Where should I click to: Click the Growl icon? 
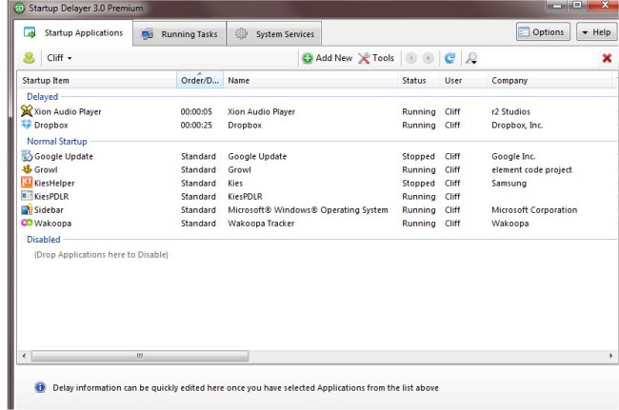pos(27,169)
